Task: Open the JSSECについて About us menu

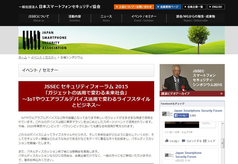Action: [x=39, y=18]
